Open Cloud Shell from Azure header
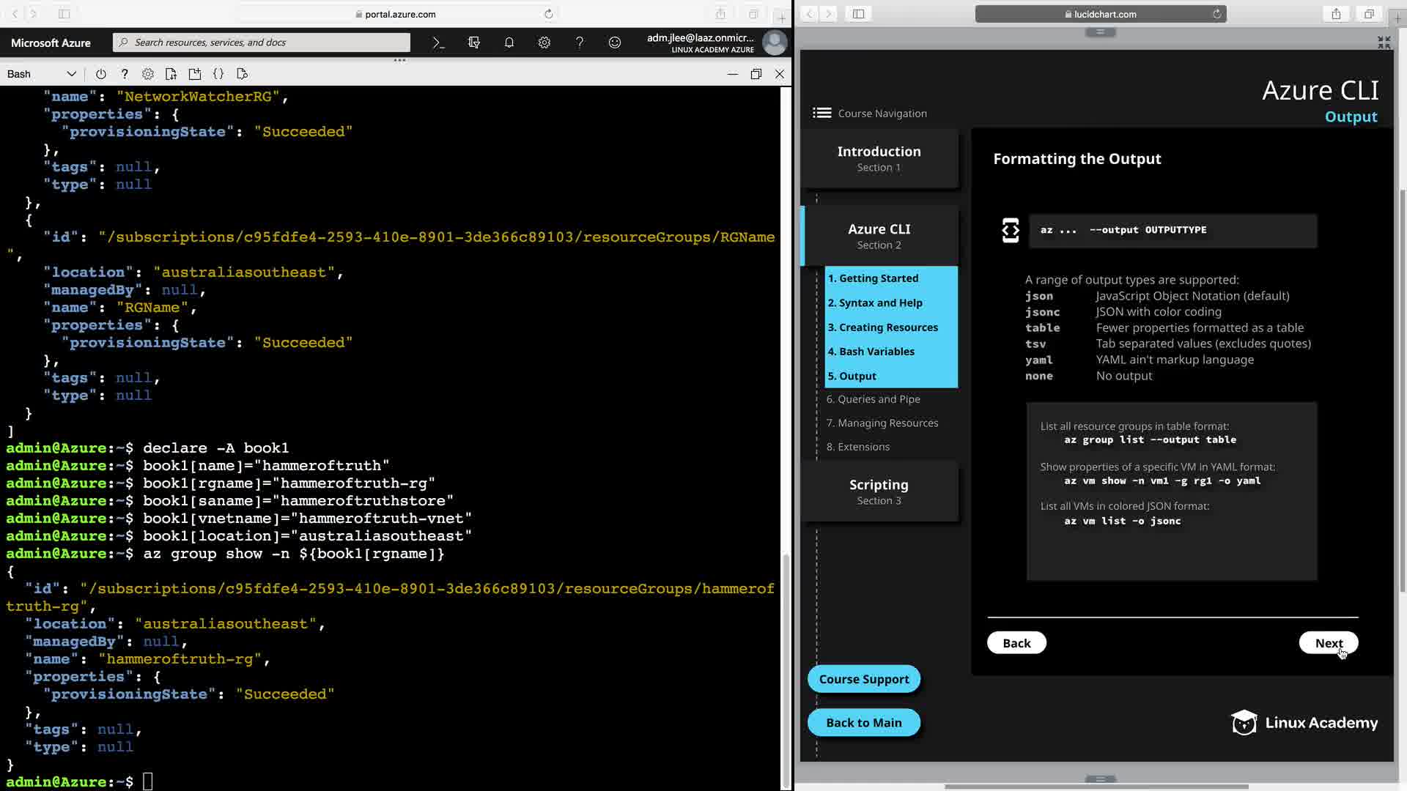This screenshot has height=791, width=1407. pos(438,42)
